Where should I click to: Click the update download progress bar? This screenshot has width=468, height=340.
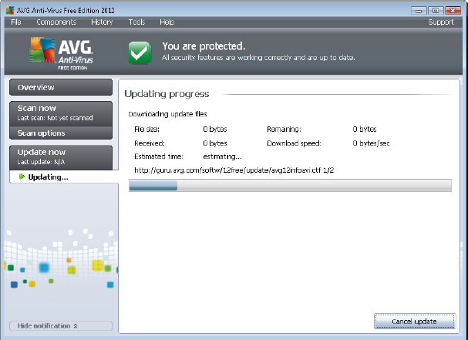290,185
